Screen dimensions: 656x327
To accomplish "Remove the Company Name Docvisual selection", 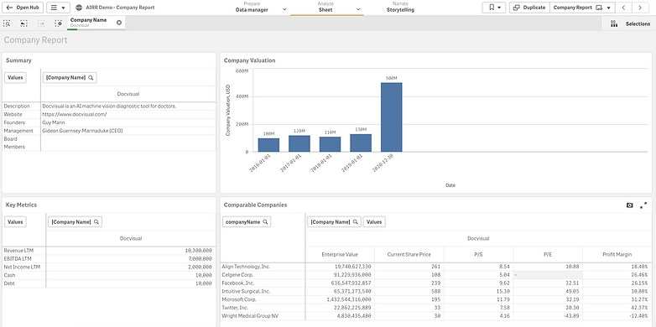I will click(119, 23).
